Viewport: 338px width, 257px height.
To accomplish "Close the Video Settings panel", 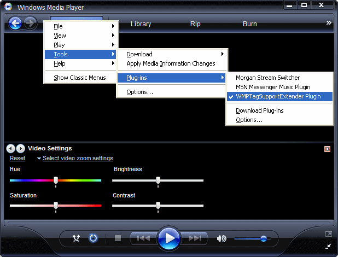I will click(x=327, y=149).
